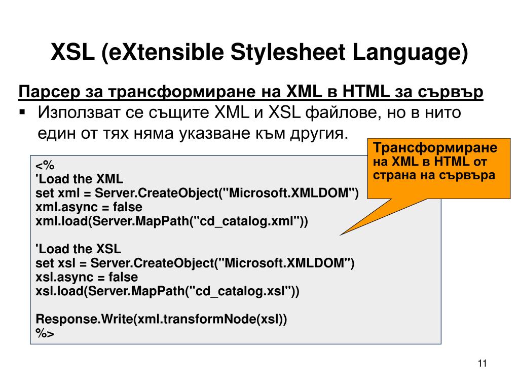Select the line 'xml.load(Server.MapPath("cd_catalog.xml"))'

coord(171,221)
